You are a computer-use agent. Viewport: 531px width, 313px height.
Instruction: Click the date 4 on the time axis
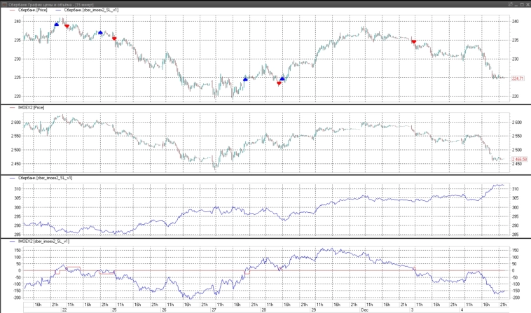coord(462,309)
